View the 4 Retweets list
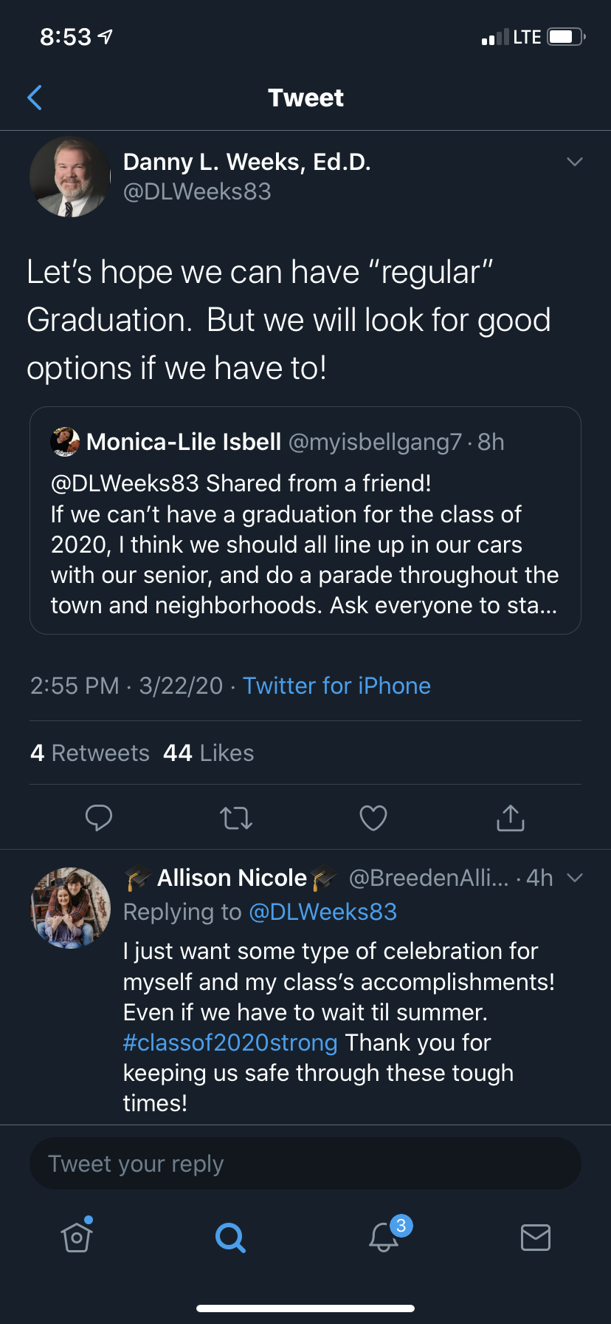 [90, 753]
